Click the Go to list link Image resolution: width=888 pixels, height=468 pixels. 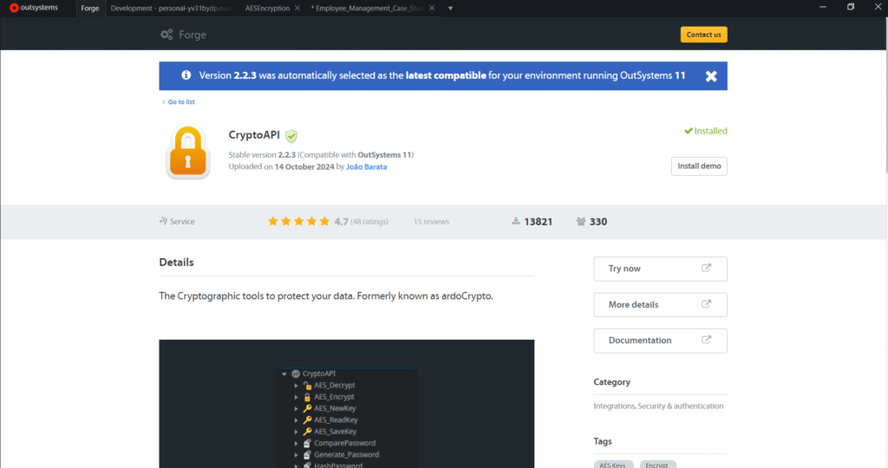click(x=179, y=102)
